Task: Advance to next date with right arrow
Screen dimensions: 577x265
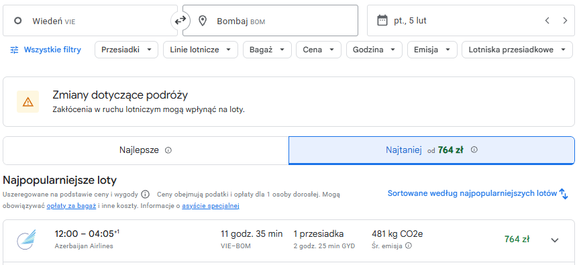Action: [x=565, y=21]
